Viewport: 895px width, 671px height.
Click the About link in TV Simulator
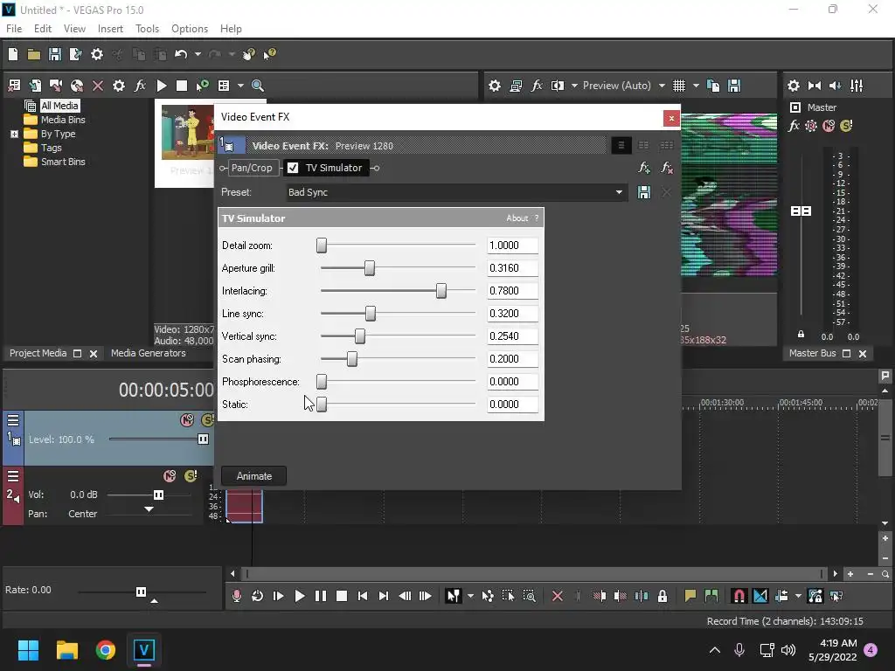coord(517,218)
